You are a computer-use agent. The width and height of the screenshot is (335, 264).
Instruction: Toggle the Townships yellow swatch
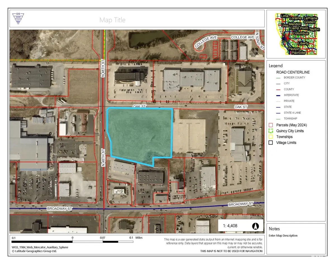[x=271, y=137]
